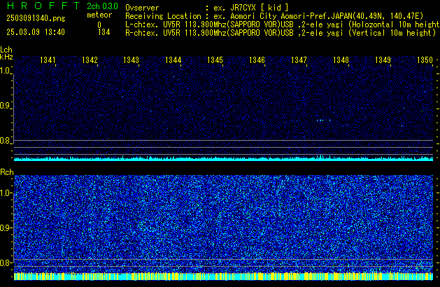
Task: Click the Lch 0.8 kHz axis label
Action: click(x=5, y=141)
